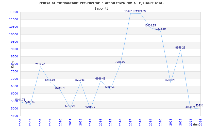Image resolution: width=203 pixels, height=127 pixels.
Task: Select data label 5266.65
Action: coord(30,102)
